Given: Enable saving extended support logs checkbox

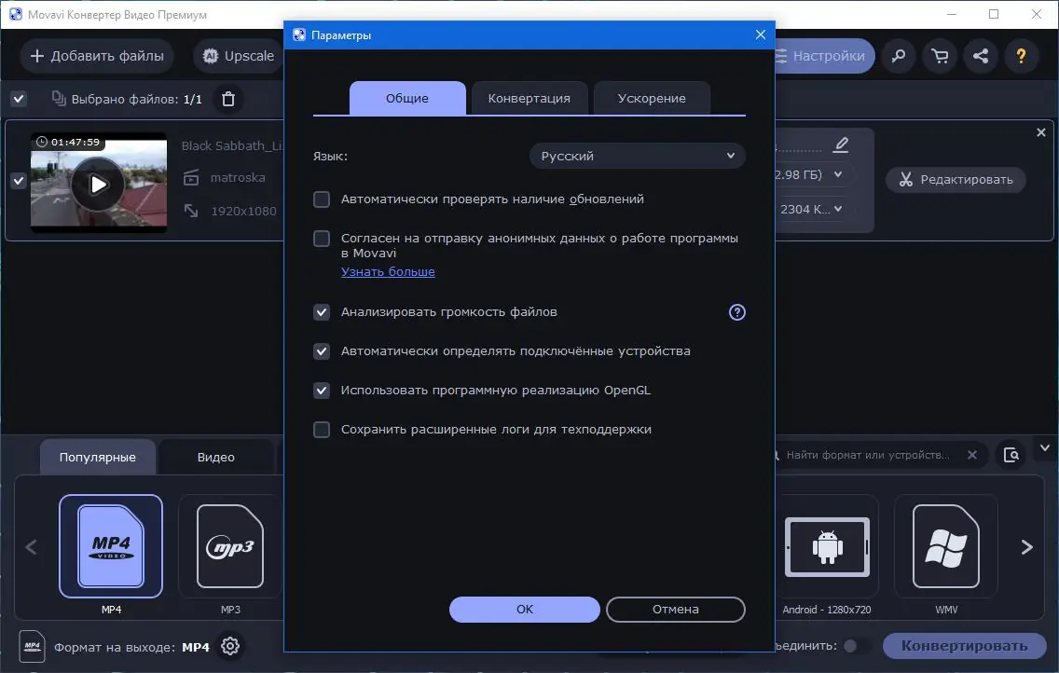Looking at the screenshot, I should [x=322, y=430].
